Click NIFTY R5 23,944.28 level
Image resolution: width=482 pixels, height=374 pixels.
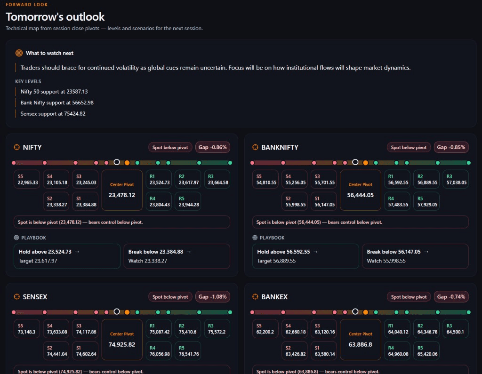[188, 201]
